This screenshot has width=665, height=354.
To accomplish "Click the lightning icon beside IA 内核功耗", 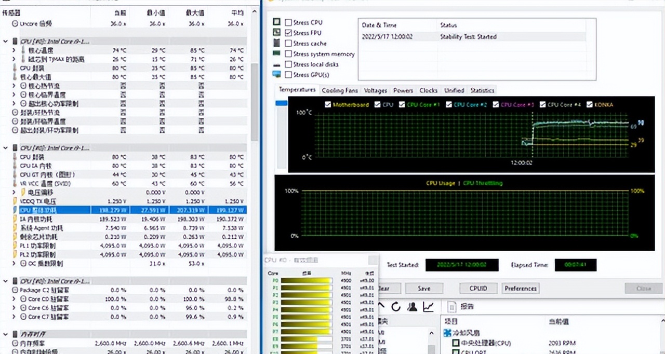I will click(x=15, y=219).
